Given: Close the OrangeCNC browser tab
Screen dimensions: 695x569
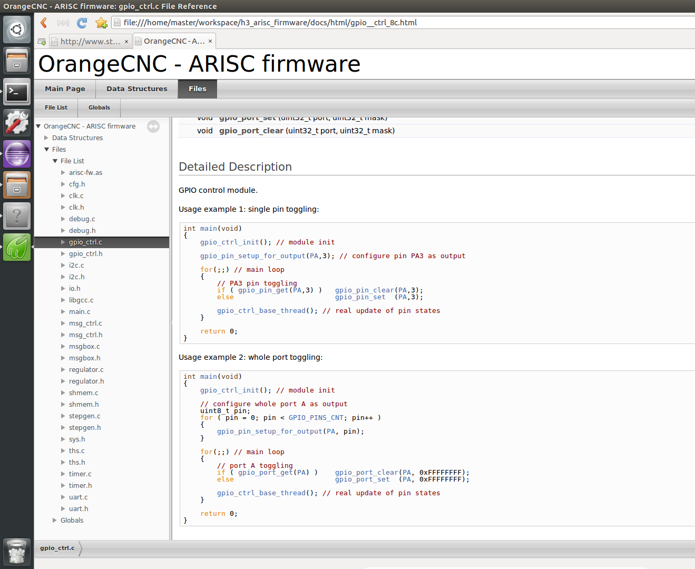Looking at the screenshot, I should (210, 41).
